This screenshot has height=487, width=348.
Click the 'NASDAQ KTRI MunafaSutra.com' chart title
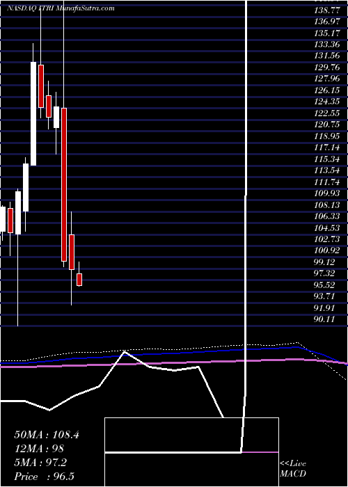[x=61, y=8]
